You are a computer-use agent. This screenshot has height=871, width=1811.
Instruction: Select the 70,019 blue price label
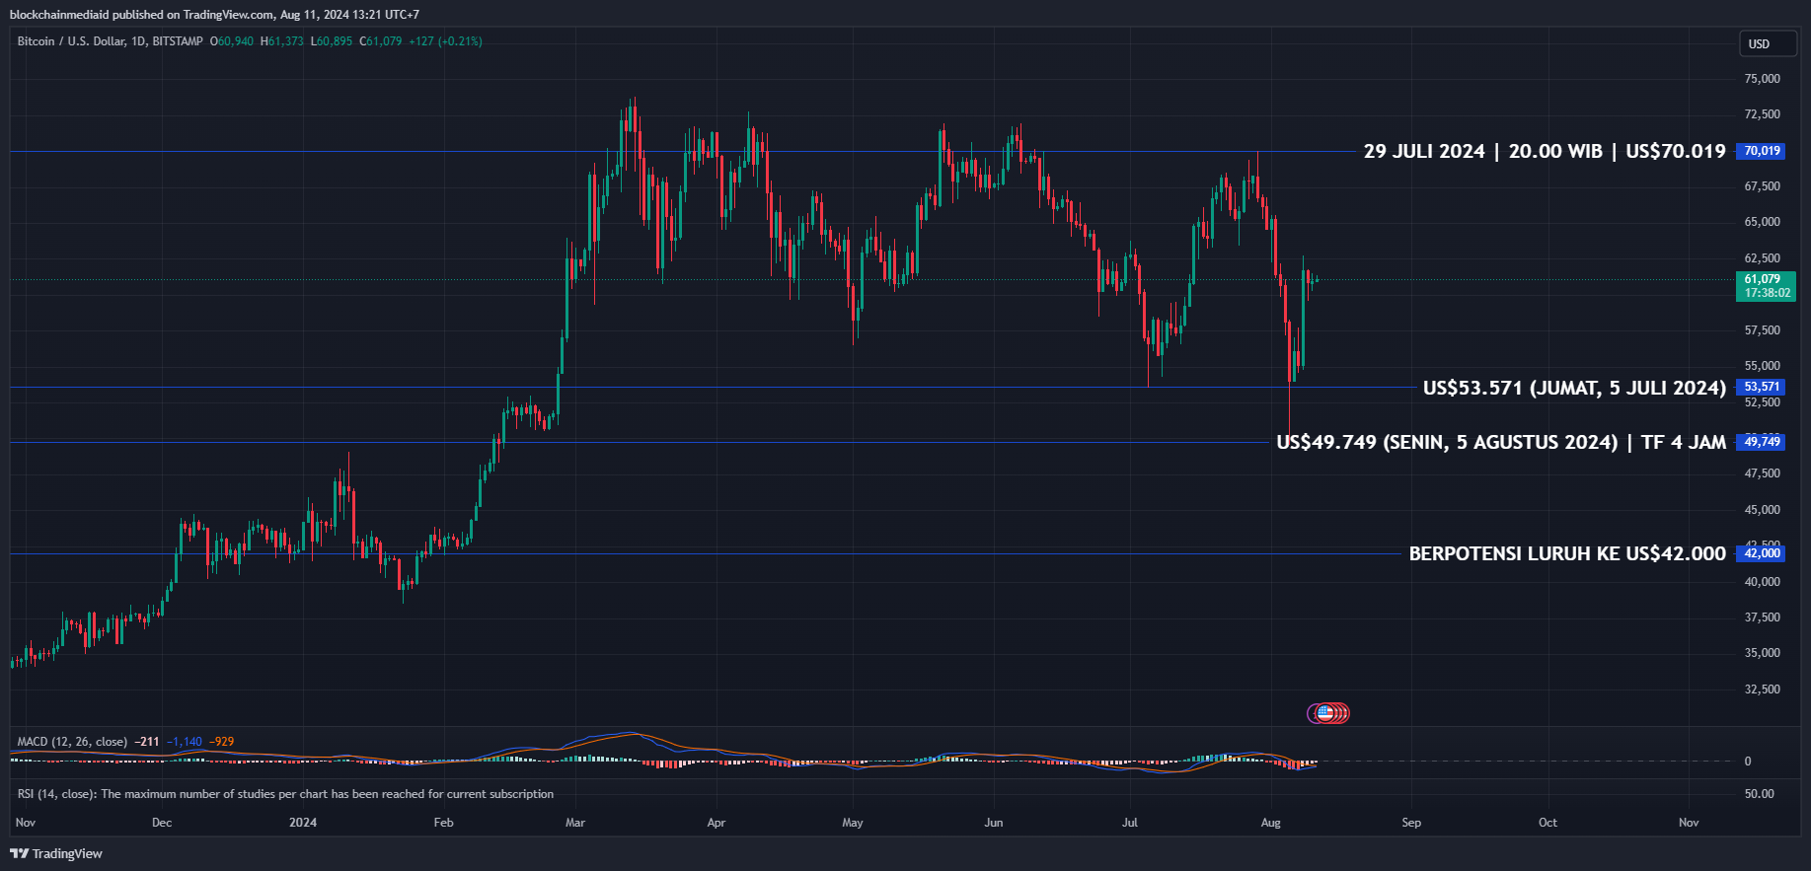tap(1762, 151)
